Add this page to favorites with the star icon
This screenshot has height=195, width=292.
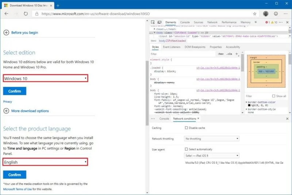pos(254,14)
